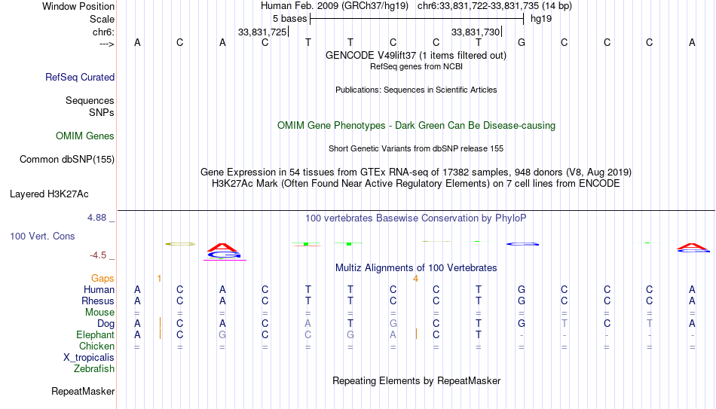This screenshot has height=409, width=716.
Task: Click the GENCODE V49lift37 track title
Action: [416, 55]
